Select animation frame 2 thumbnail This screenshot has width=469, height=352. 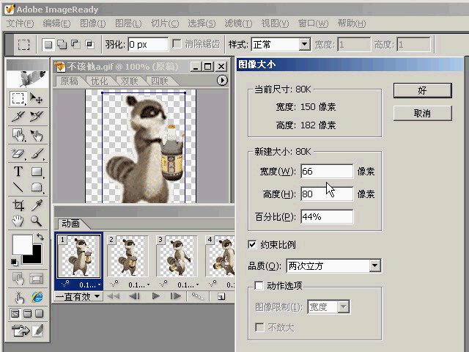coord(128,256)
